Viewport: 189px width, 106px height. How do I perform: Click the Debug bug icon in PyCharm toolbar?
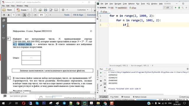(x=179, y=8)
